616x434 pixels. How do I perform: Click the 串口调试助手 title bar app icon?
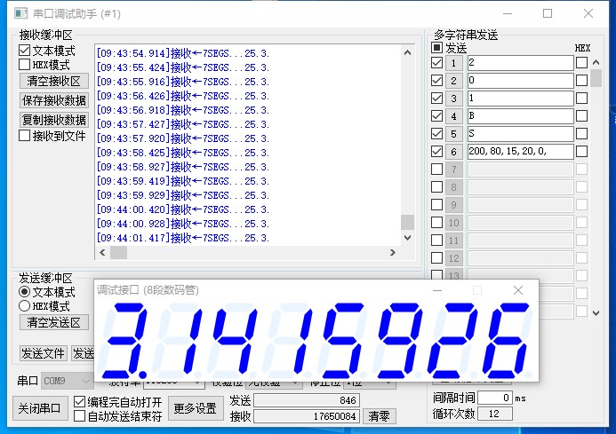[20, 13]
